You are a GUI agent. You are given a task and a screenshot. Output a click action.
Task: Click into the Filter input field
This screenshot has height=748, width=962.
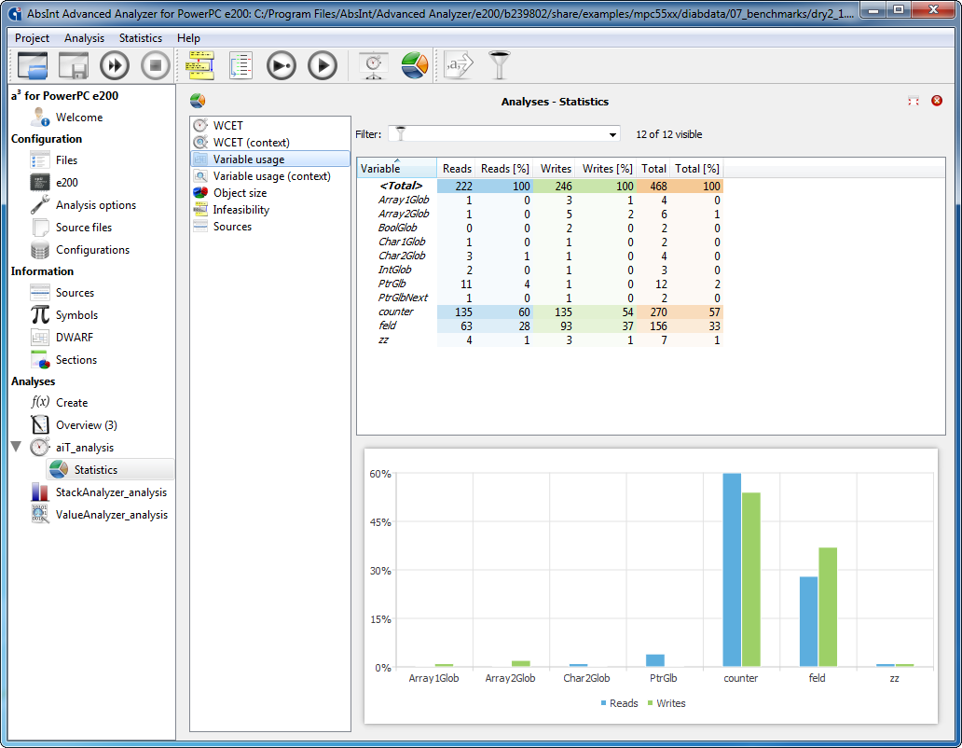(505, 134)
